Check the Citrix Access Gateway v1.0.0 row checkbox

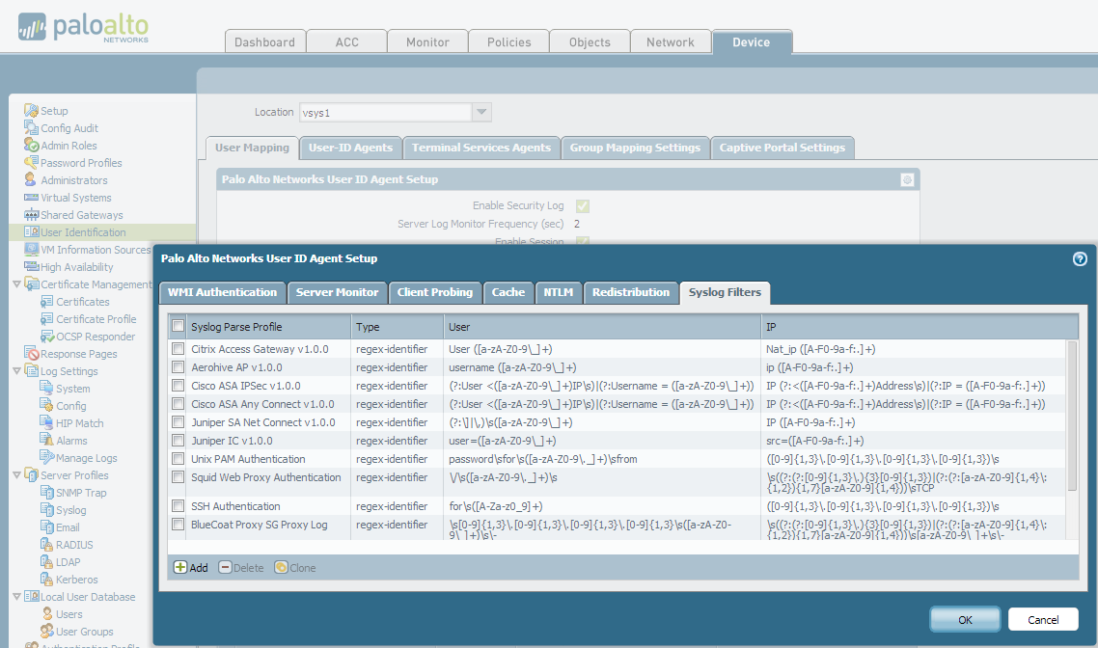(178, 348)
